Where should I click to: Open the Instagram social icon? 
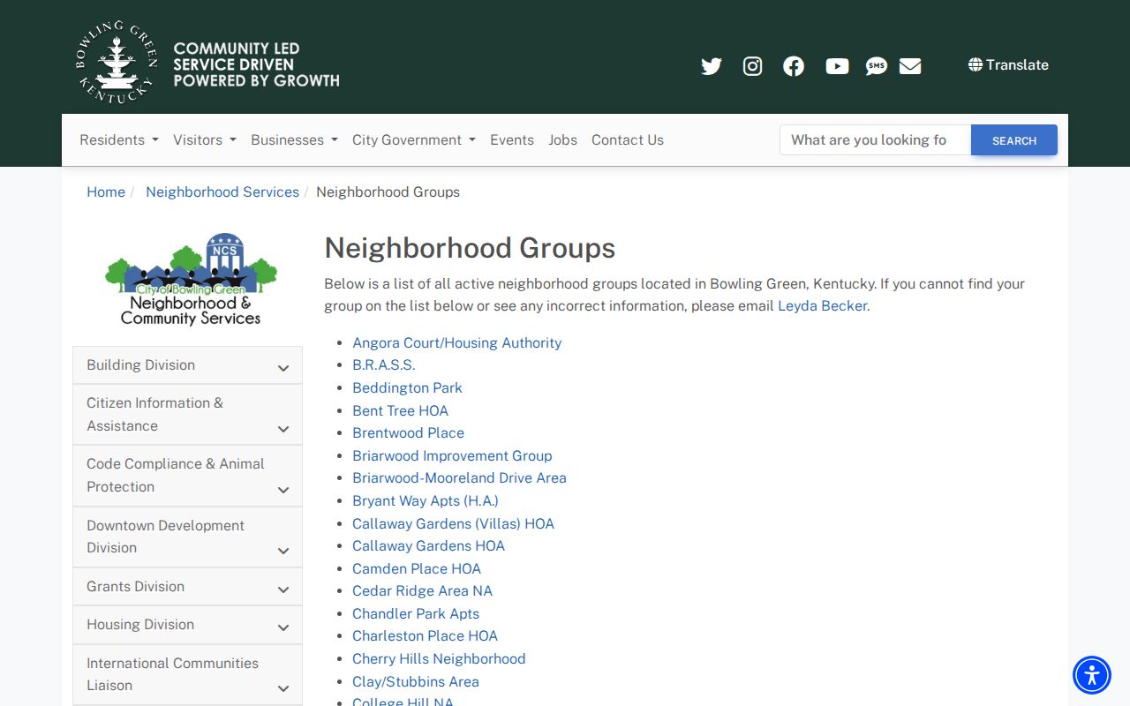click(752, 66)
